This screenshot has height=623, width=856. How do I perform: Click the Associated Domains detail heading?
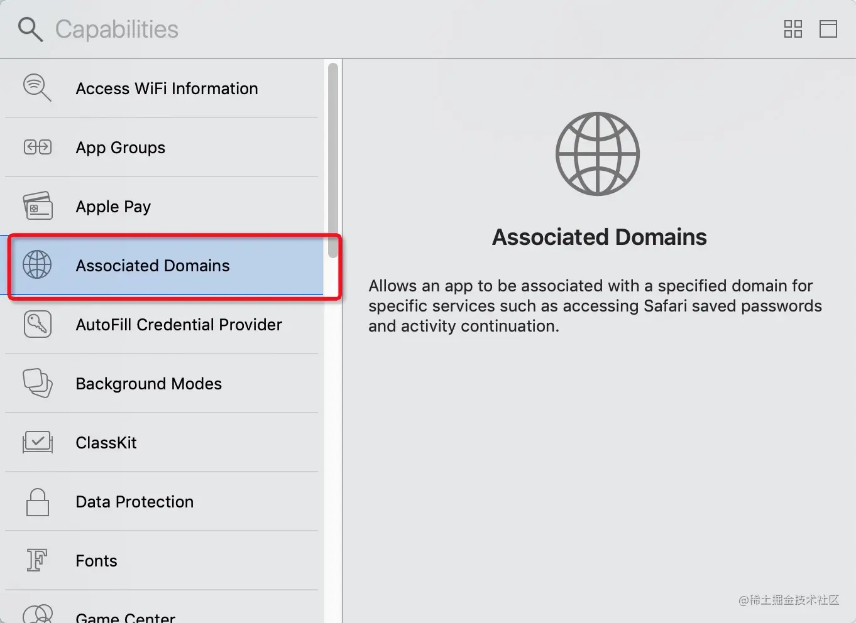point(600,237)
